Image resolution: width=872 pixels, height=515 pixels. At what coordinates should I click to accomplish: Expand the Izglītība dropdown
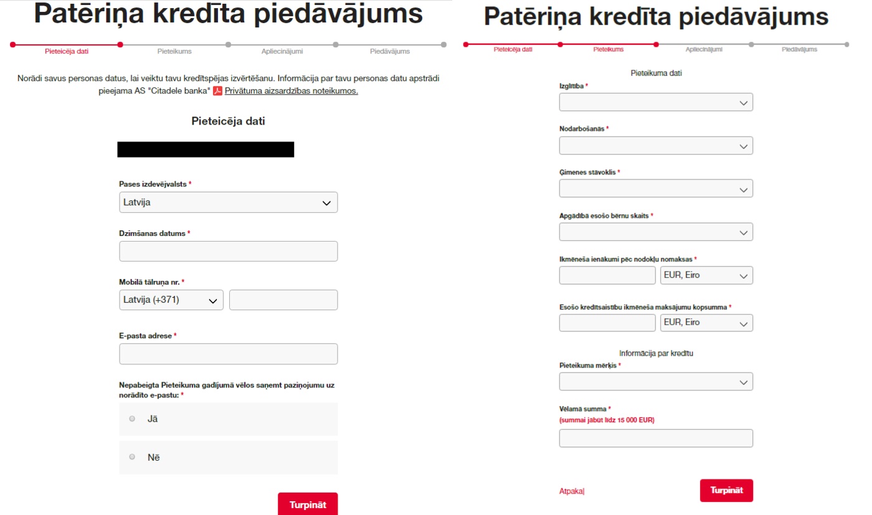[x=656, y=102]
